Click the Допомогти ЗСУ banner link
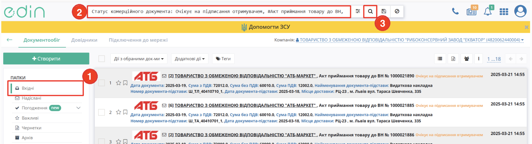This screenshot has width=532, height=144. point(266,27)
